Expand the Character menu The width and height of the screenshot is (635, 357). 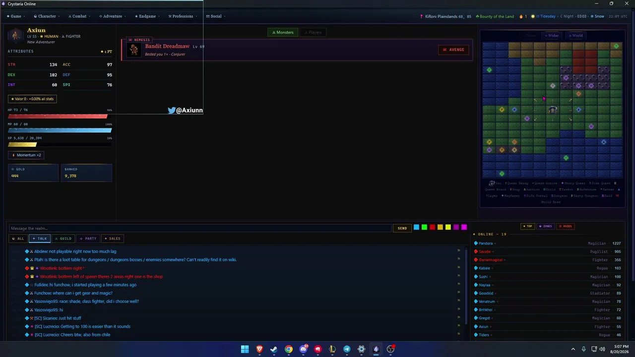[x=47, y=16]
